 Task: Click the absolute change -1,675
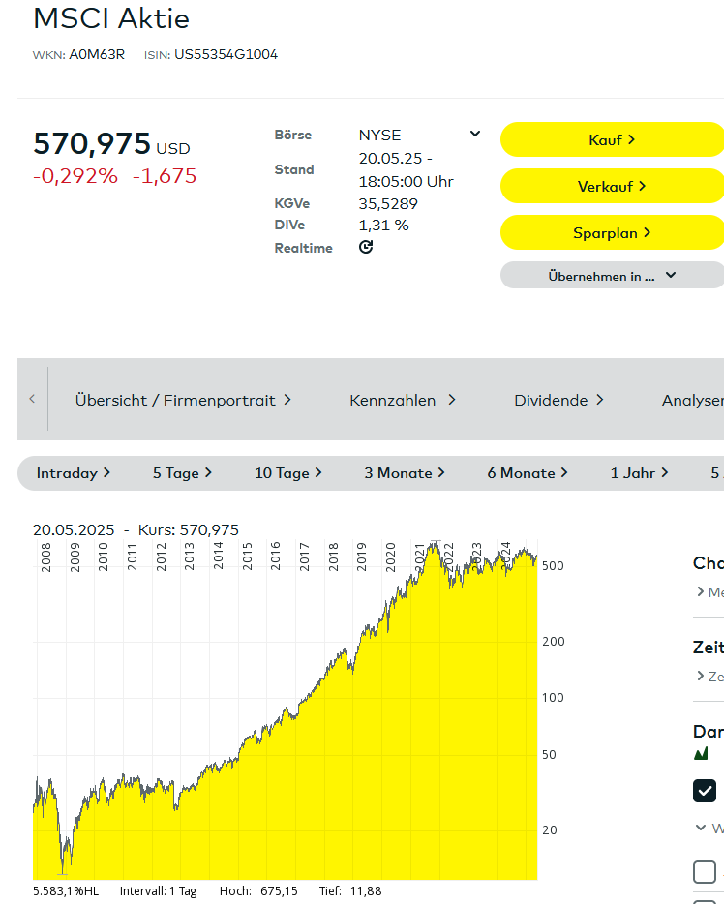[165, 176]
